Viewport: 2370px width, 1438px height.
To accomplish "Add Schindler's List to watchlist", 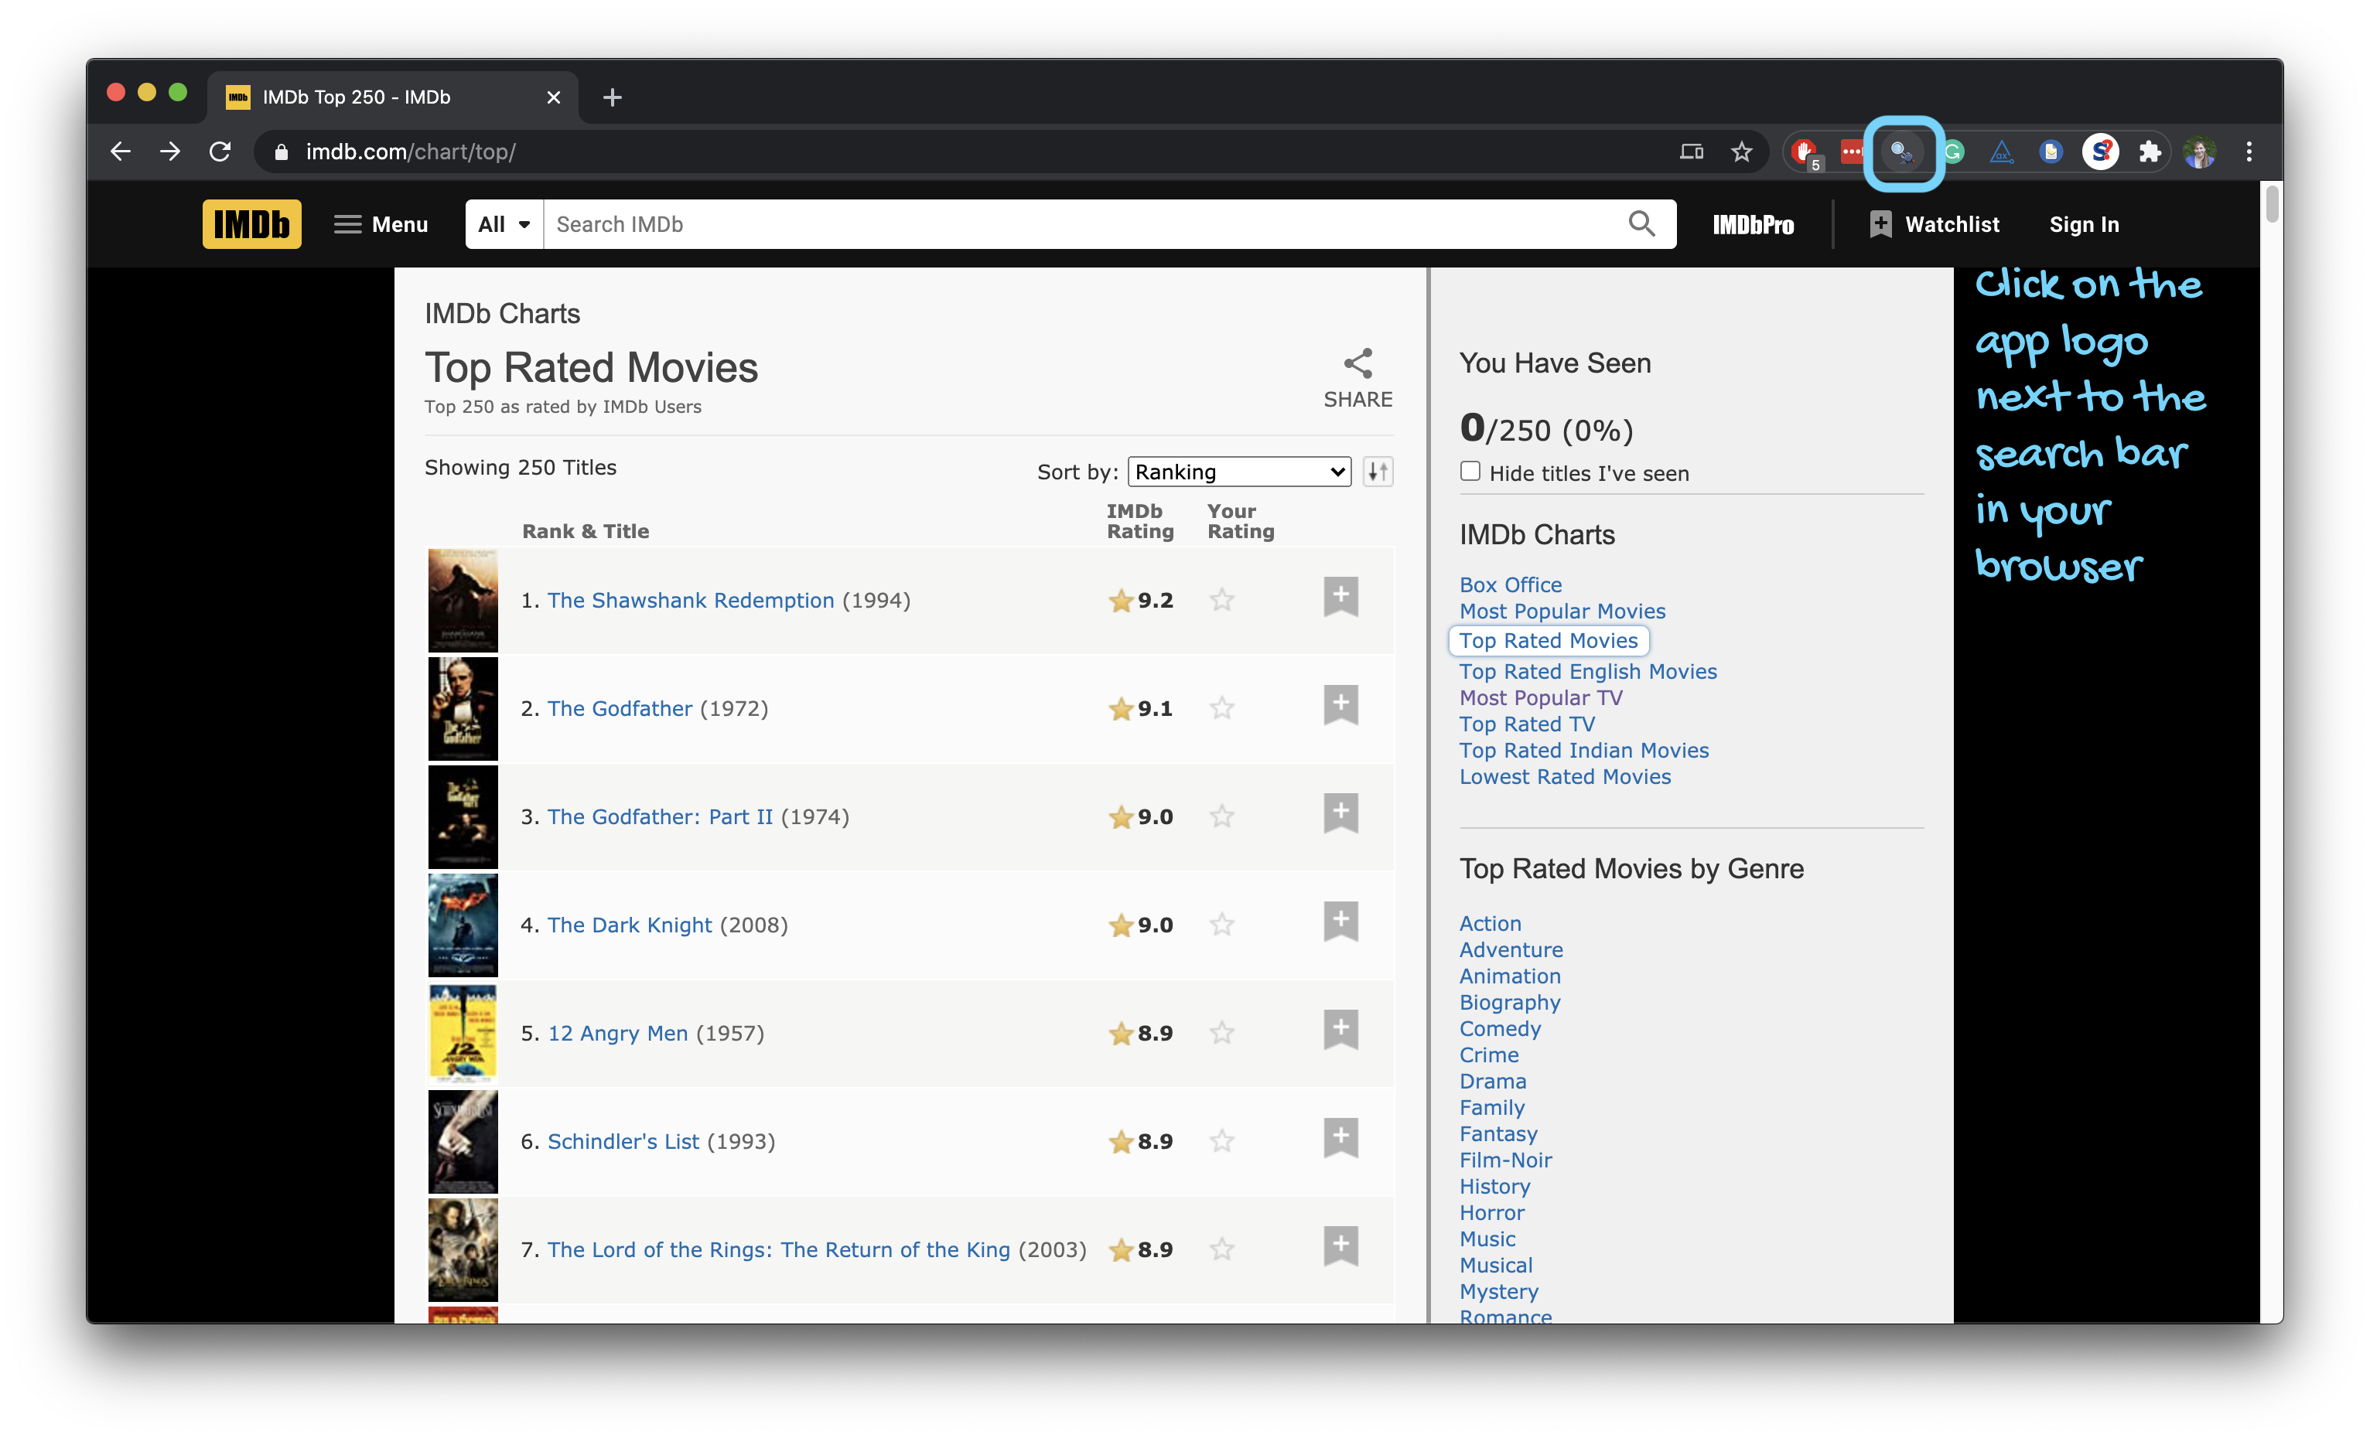I will (x=1340, y=1138).
